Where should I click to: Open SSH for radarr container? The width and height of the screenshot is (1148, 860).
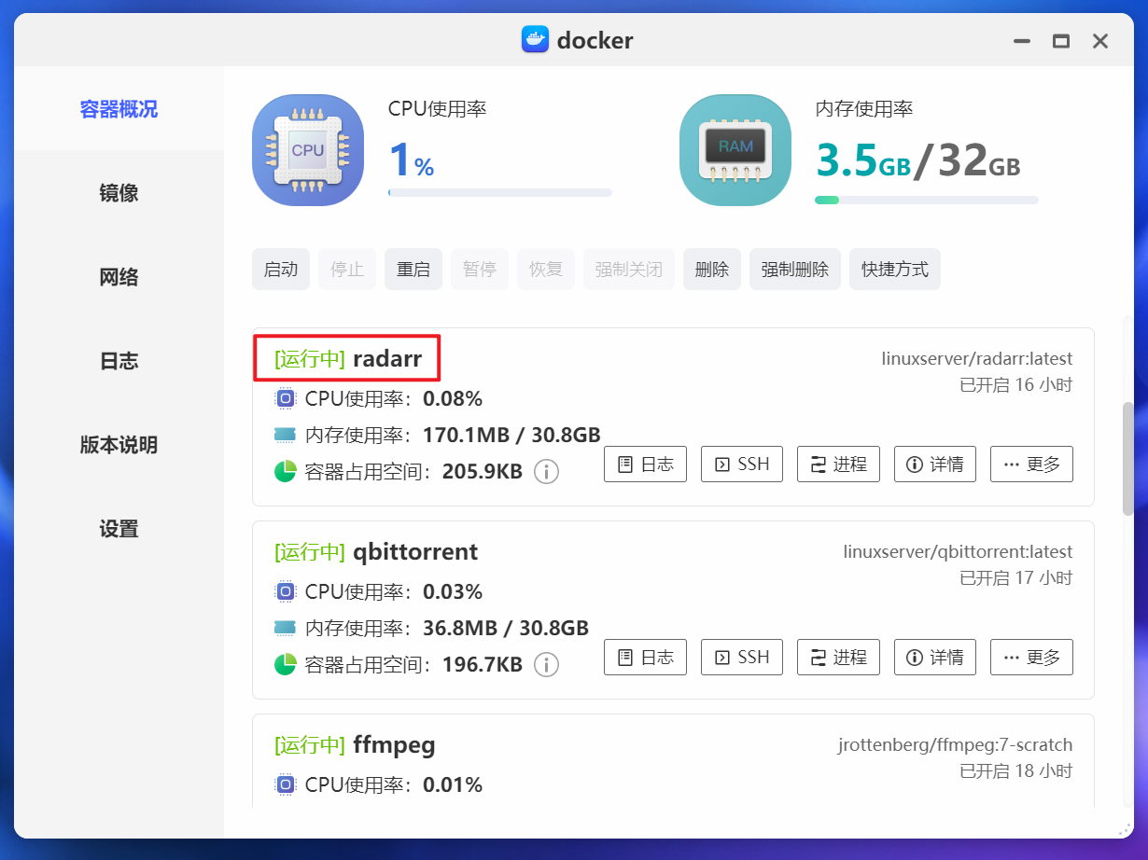(x=742, y=464)
